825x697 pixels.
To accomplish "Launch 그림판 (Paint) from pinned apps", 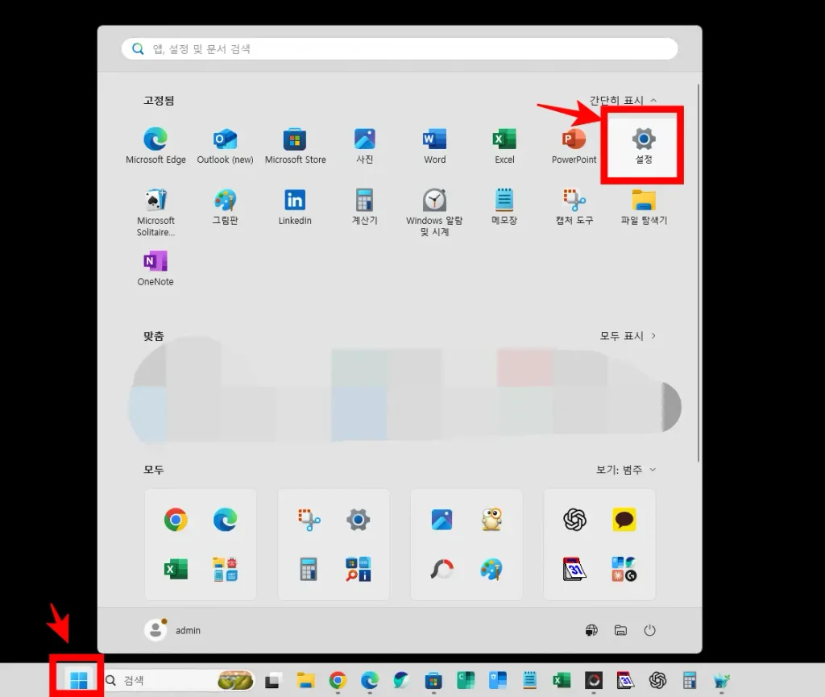I will (x=226, y=207).
